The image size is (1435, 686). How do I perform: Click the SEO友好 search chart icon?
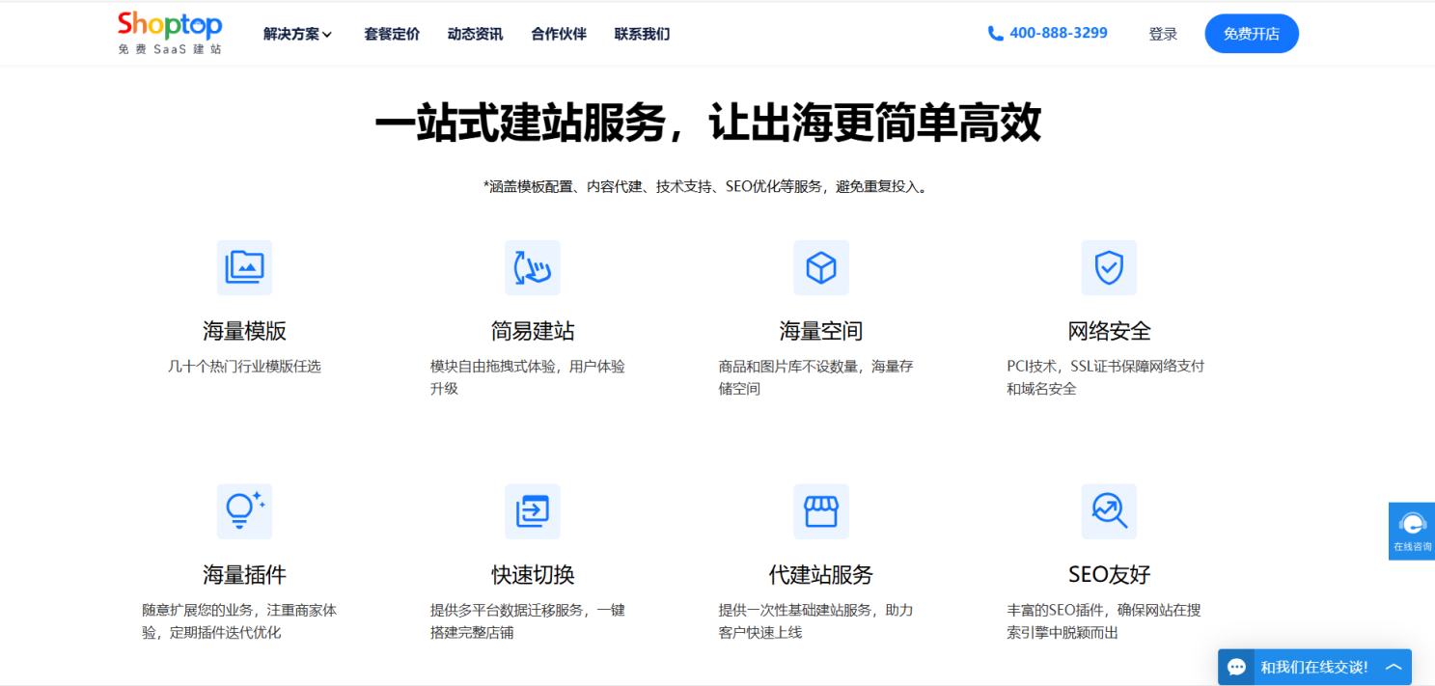pyautogui.click(x=1109, y=510)
